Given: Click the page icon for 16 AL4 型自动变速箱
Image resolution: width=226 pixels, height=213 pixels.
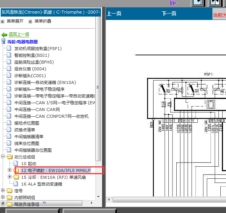Looking at the screenshot, I should click(16, 184).
